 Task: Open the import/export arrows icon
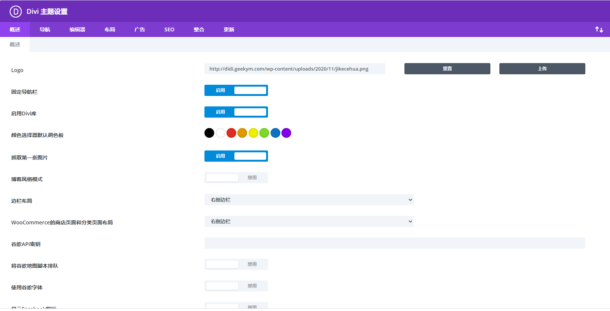[x=599, y=29]
